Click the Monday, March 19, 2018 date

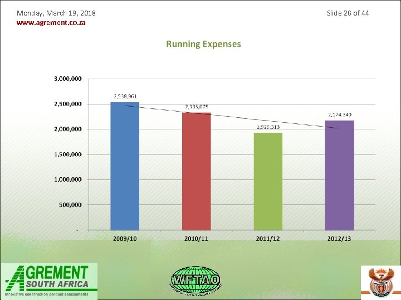pyautogui.click(x=56, y=13)
